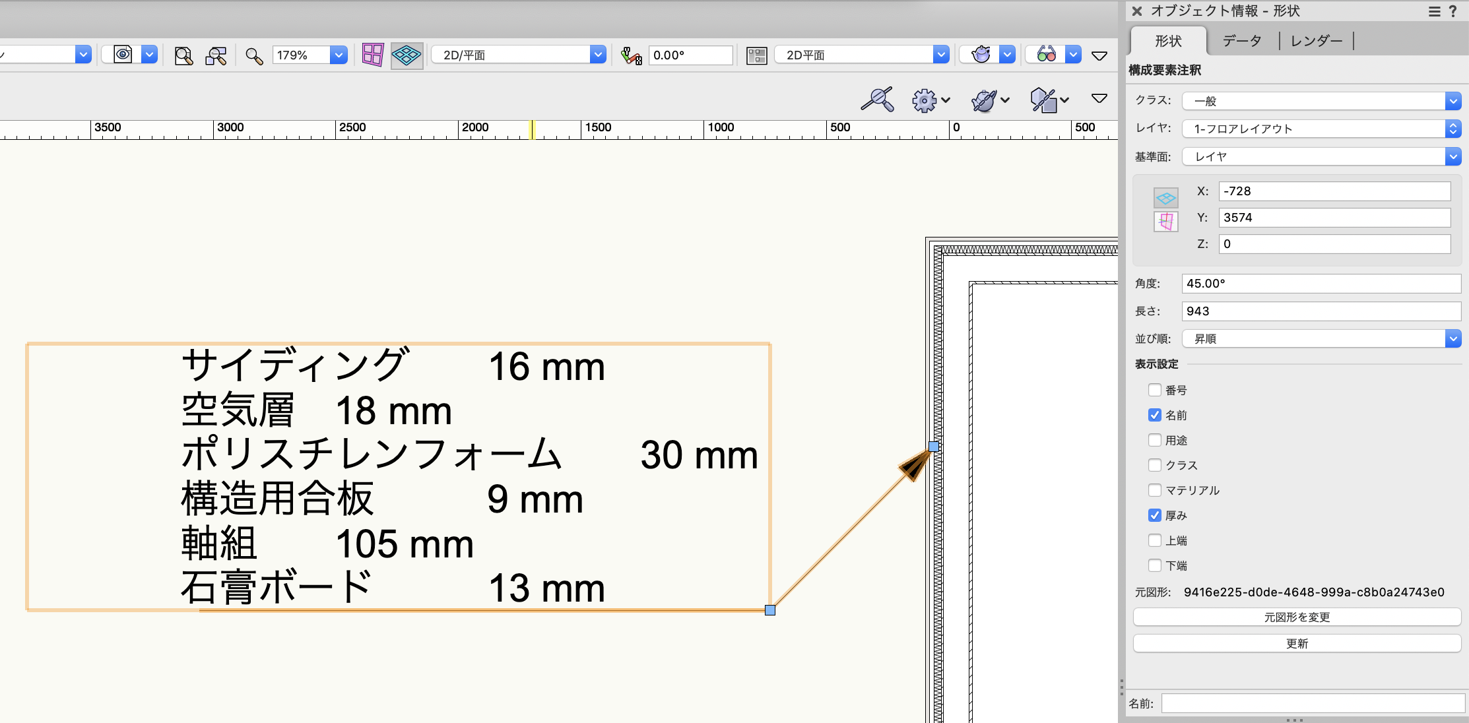Click the 長さ field showing 943
This screenshot has height=723, width=1469.
(x=1321, y=311)
